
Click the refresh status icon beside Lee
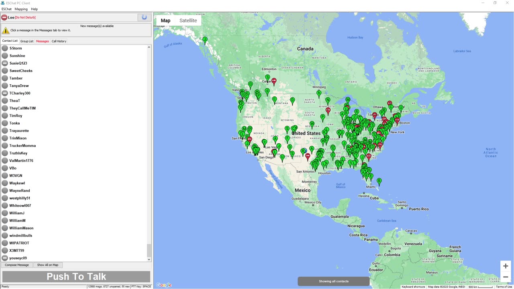[x=144, y=17]
